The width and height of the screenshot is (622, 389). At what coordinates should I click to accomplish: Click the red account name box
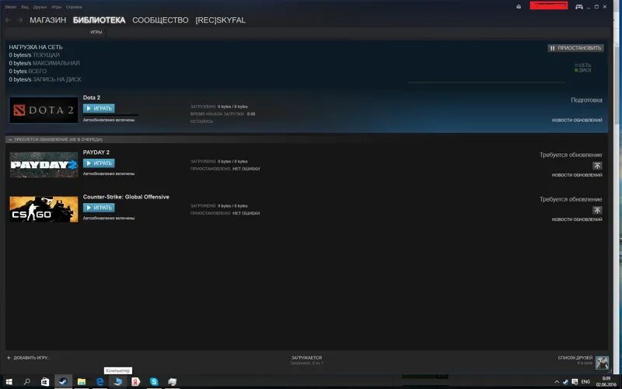549,5
